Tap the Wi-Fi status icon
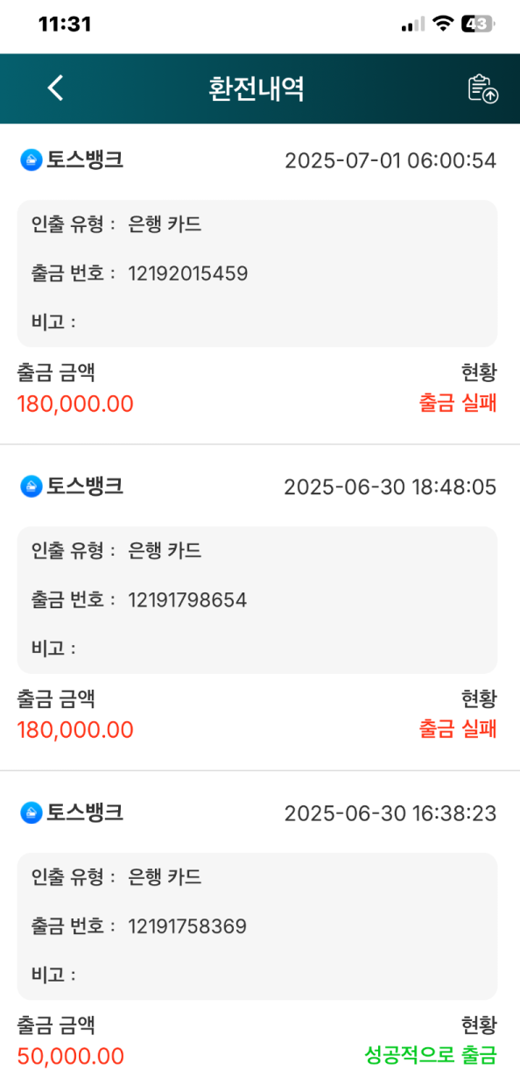Image resolution: width=520 pixels, height=1085 pixels. click(x=444, y=25)
